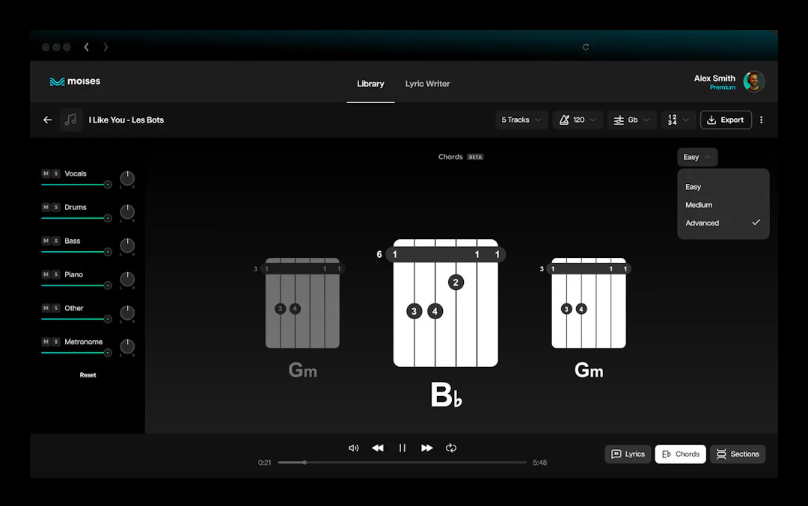
Task: Click the upcoming Gm chord diagram
Action: tap(588, 303)
